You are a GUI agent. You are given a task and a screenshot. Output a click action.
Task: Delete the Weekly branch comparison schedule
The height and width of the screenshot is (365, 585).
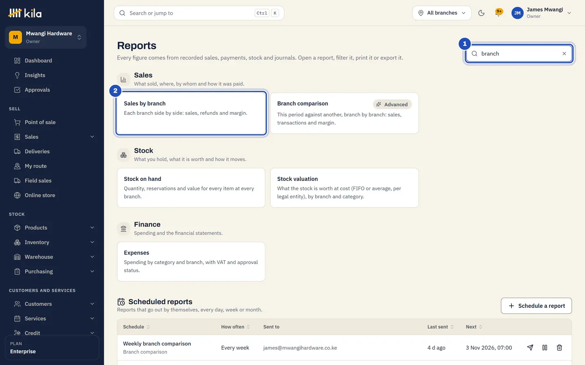[559, 348]
